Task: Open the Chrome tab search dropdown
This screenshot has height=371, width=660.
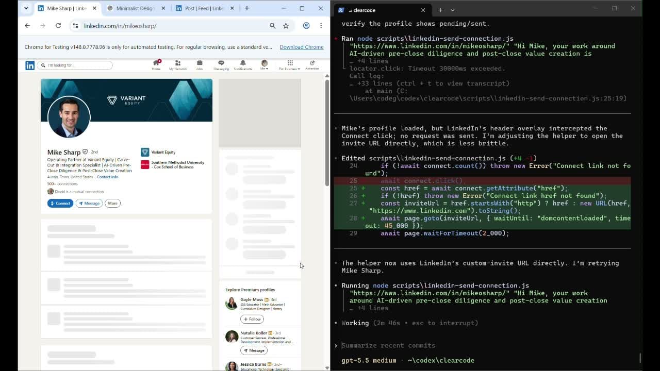Action: pyautogui.click(x=26, y=8)
